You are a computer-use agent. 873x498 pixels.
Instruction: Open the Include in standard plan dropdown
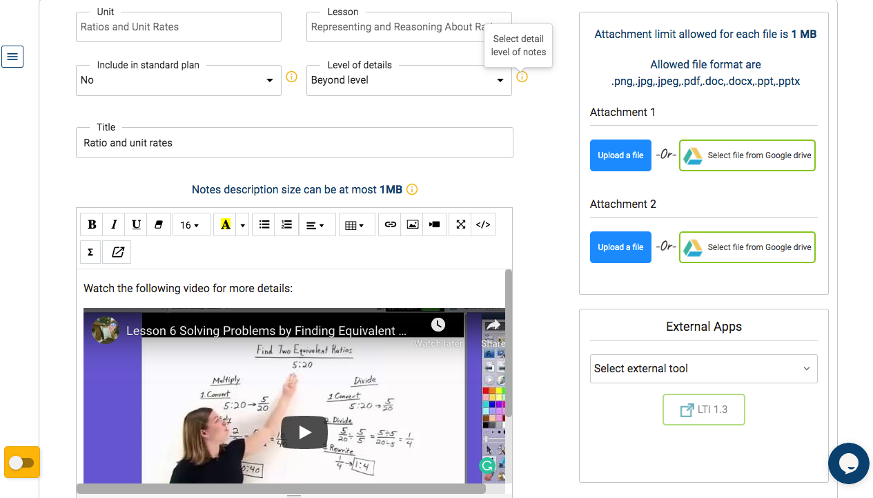(179, 80)
